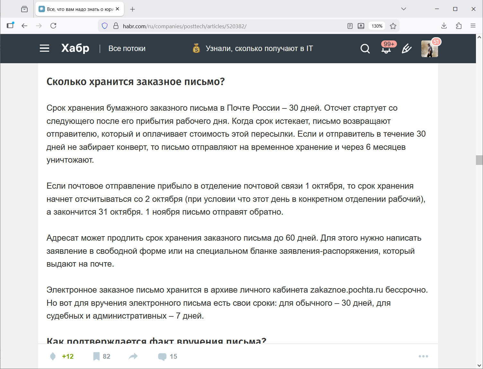Viewport: 483px width, 369px height.
Task: Expand the list all tabs chevron
Action: point(404,9)
